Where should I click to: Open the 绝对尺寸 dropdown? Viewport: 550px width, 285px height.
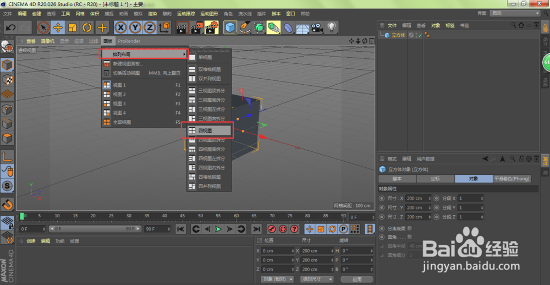(317, 279)
